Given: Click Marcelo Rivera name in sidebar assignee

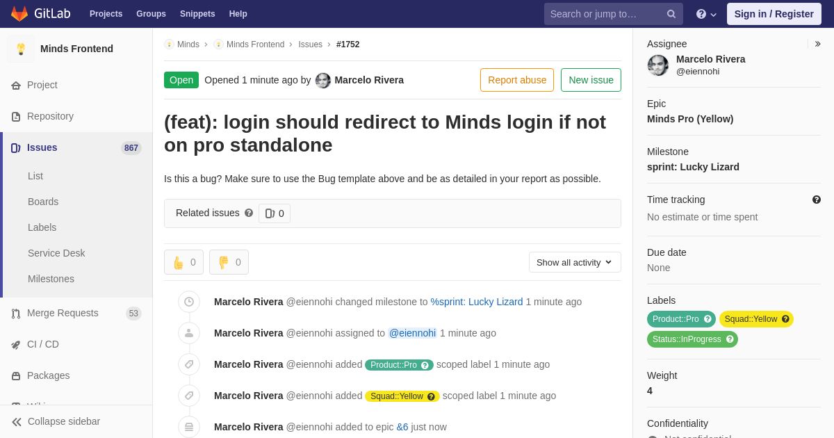Looking at the screenshot, I should (711, 59).
